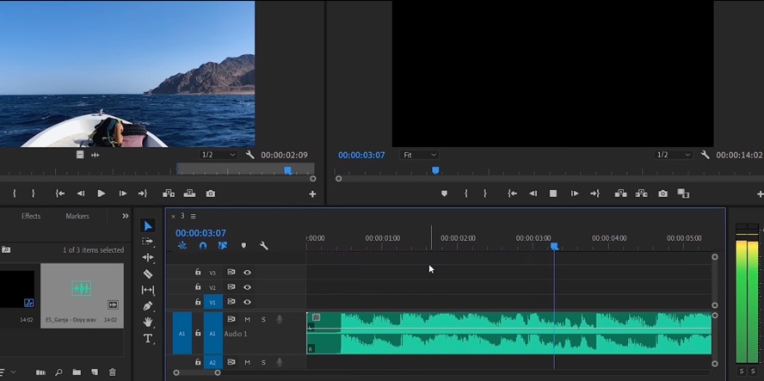Open Comparison View in Program monitor

pos(683,194)
